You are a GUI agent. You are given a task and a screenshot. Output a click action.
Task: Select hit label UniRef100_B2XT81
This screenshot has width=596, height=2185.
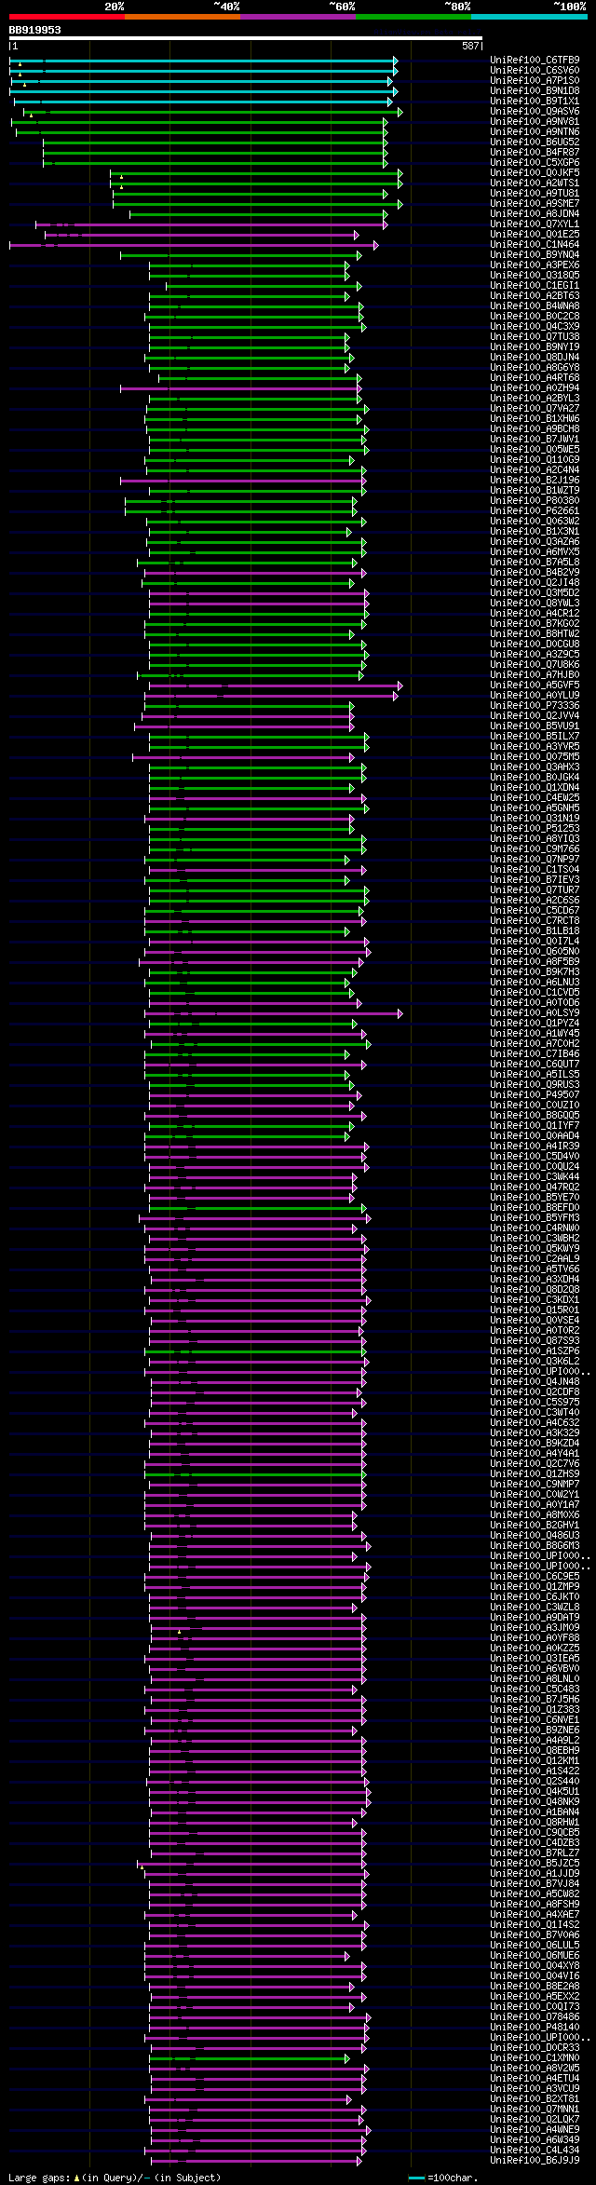pyautogui.click(x=535, y=2099)
